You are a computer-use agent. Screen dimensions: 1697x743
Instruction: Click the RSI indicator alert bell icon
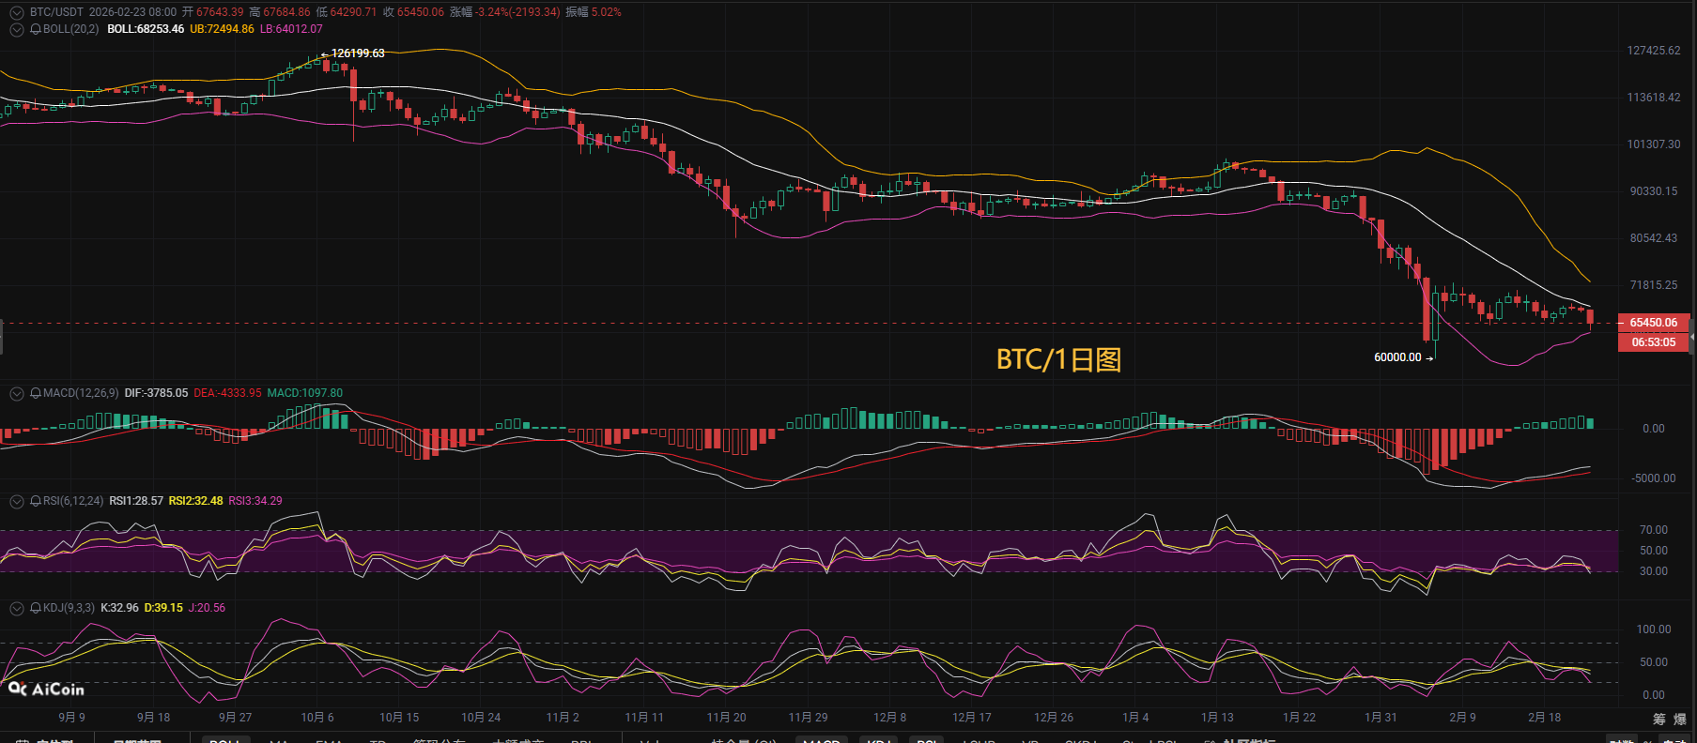coord(36,501)
